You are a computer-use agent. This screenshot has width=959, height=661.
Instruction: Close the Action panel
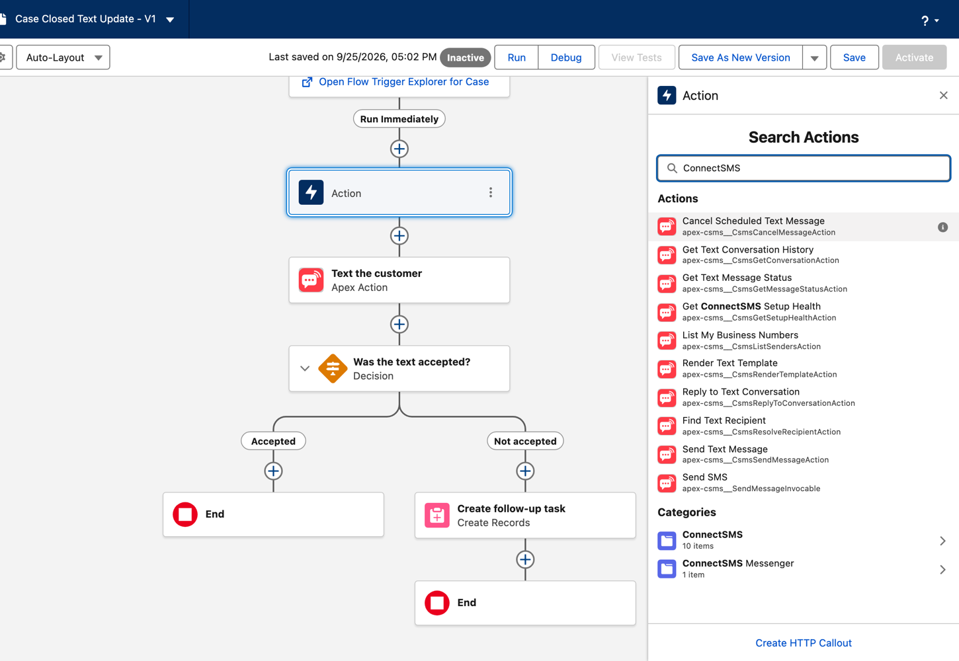pos(943,96)
